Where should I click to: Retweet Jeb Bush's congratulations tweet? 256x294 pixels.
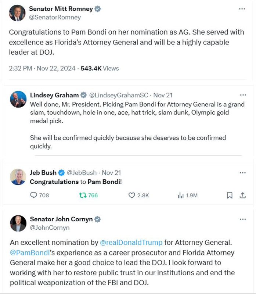(83, 196)
